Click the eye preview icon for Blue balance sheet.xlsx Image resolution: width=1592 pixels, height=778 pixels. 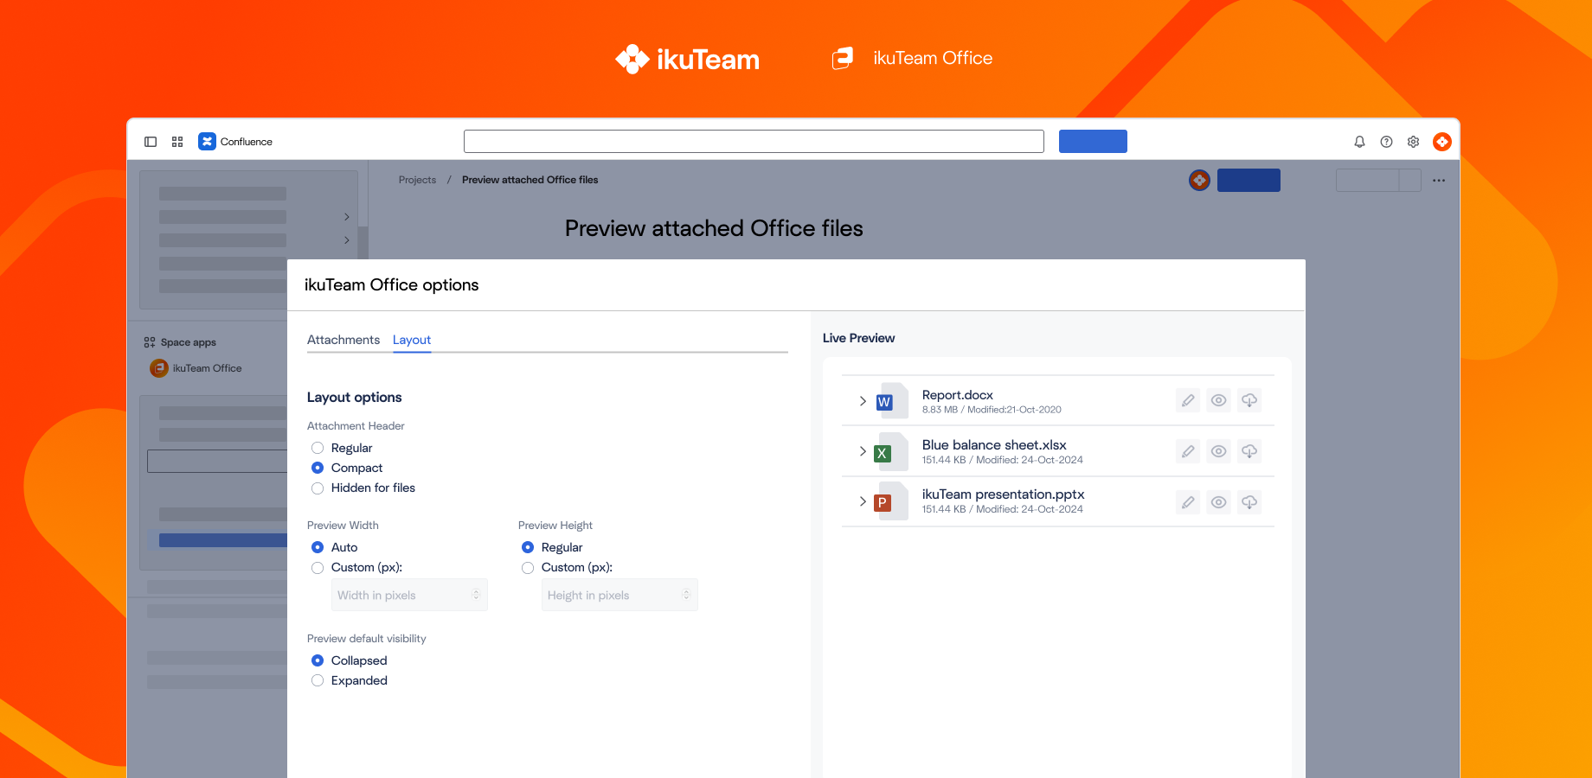point(1218,450)
